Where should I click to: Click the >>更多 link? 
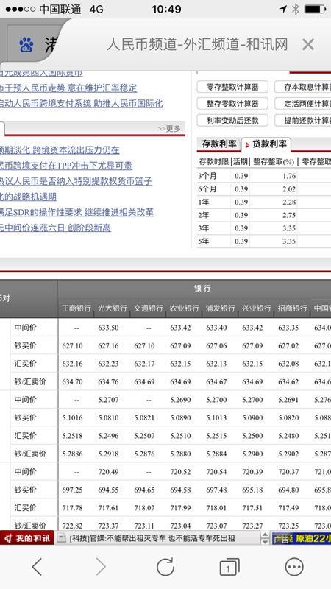pos(169,128)
